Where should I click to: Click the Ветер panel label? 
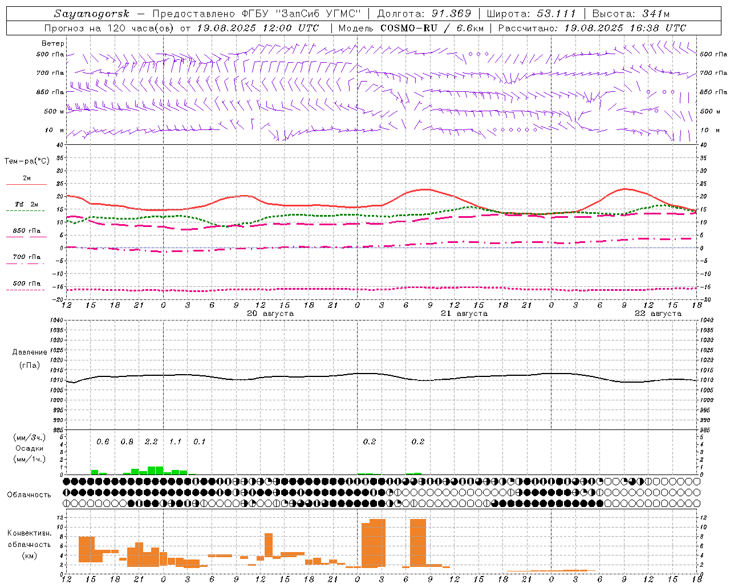pyautogui.click(x=53, y=43)
